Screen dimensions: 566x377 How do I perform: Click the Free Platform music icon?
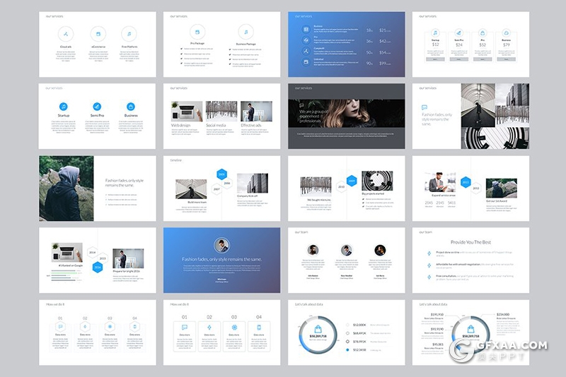click(129, 33)
